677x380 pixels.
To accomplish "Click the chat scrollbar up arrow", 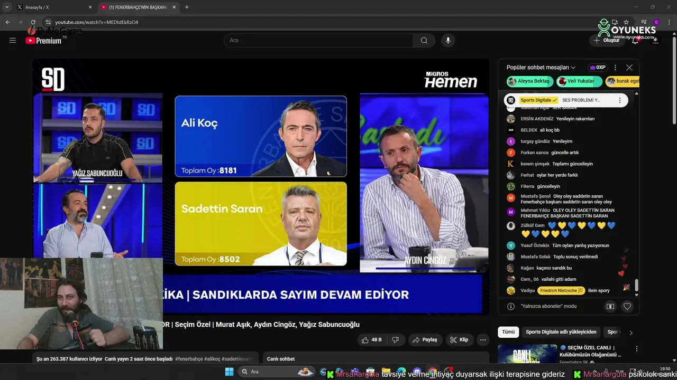I will coord(636,93).
